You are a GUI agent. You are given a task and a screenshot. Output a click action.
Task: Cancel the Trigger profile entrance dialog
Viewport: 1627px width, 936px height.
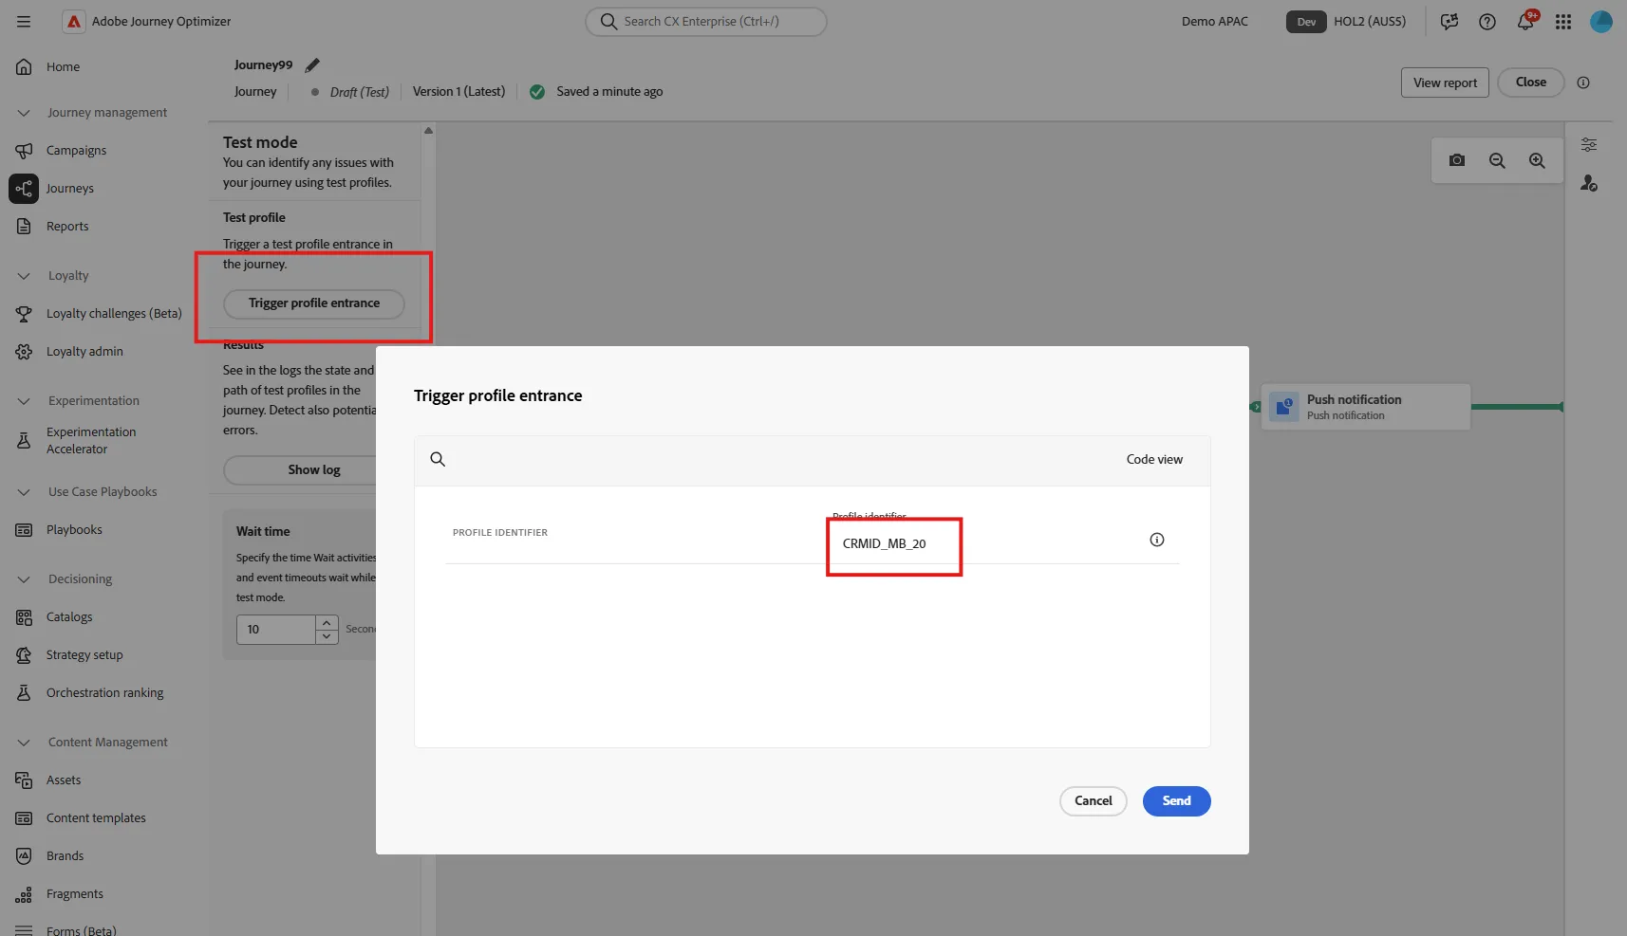point(1094,800)
